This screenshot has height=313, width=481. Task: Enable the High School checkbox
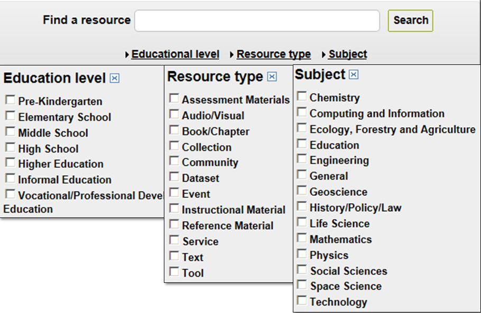10,147
